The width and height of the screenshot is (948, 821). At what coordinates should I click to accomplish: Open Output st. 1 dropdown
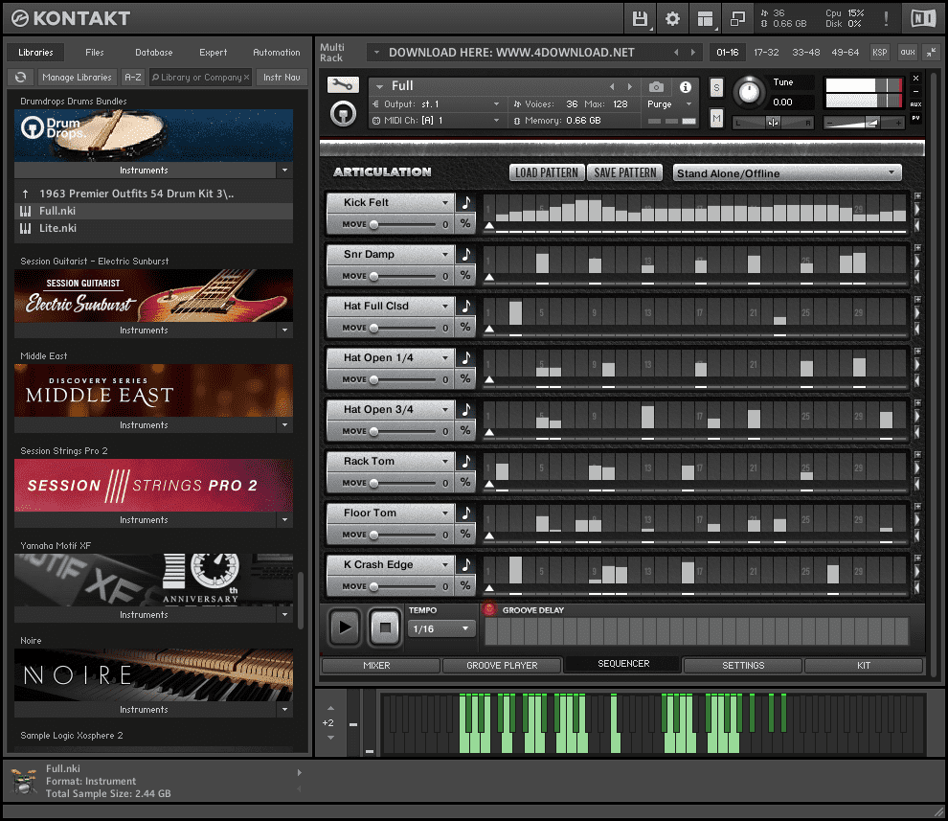[x=437, y=104]
